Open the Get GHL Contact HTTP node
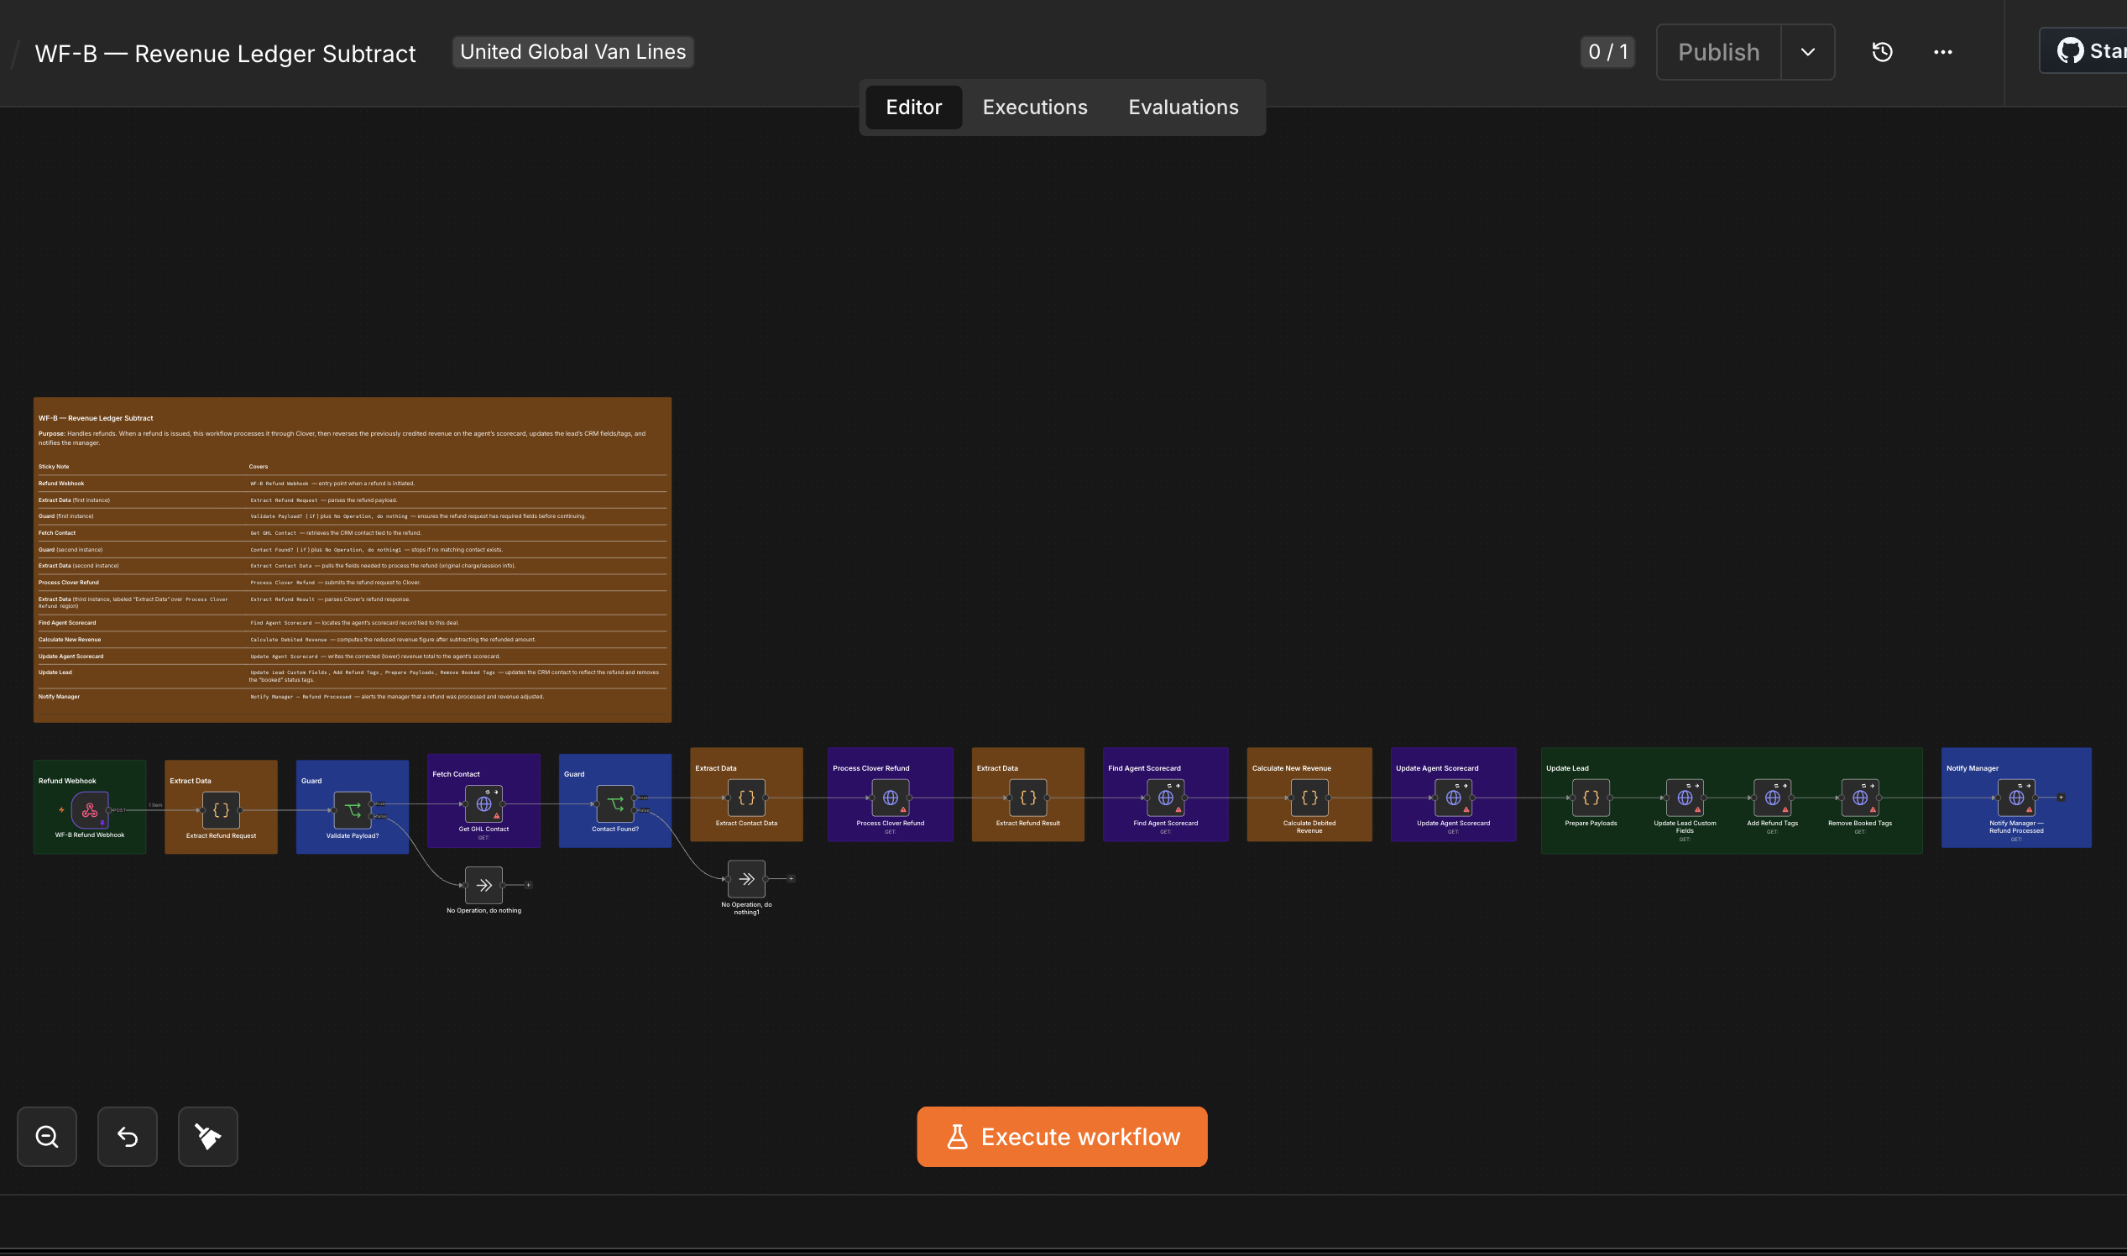The image size is (2127, 1256). (x=484, y=803)
